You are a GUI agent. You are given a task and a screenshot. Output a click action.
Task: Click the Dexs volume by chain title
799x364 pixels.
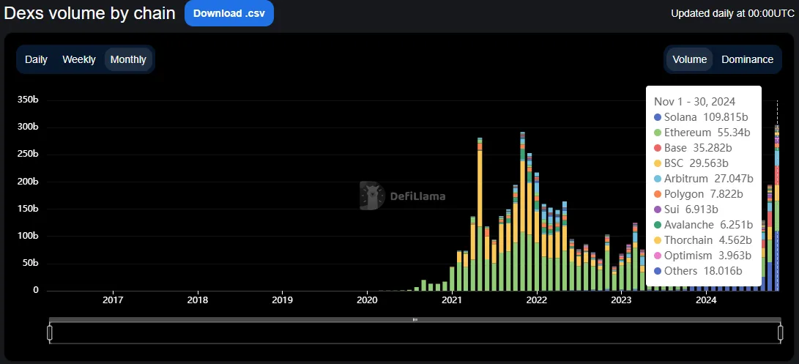(x=90, y=13)
